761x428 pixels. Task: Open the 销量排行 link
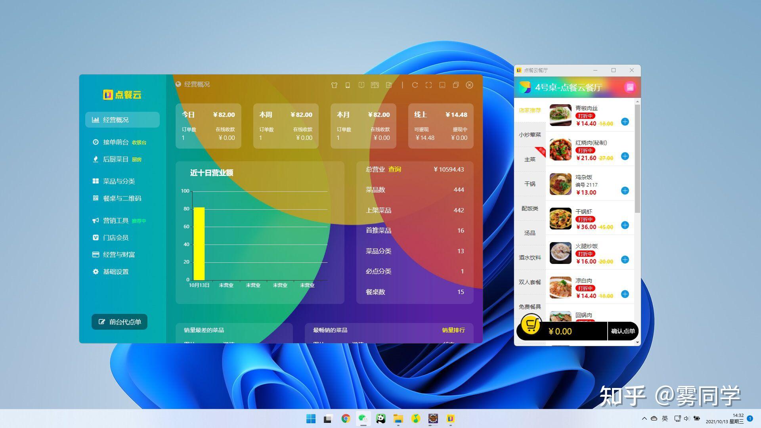coord(453,330)
